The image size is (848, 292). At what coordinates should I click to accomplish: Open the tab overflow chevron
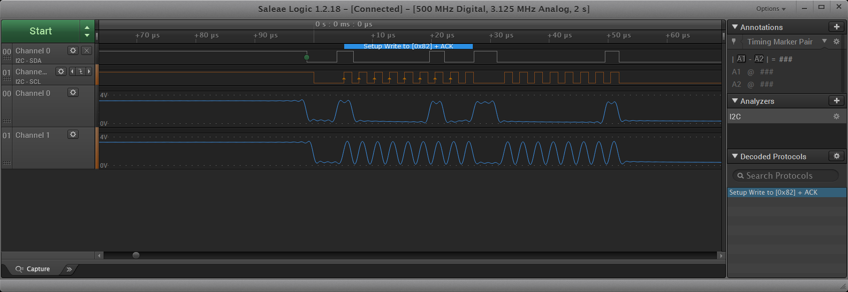[x=69, y=269]
